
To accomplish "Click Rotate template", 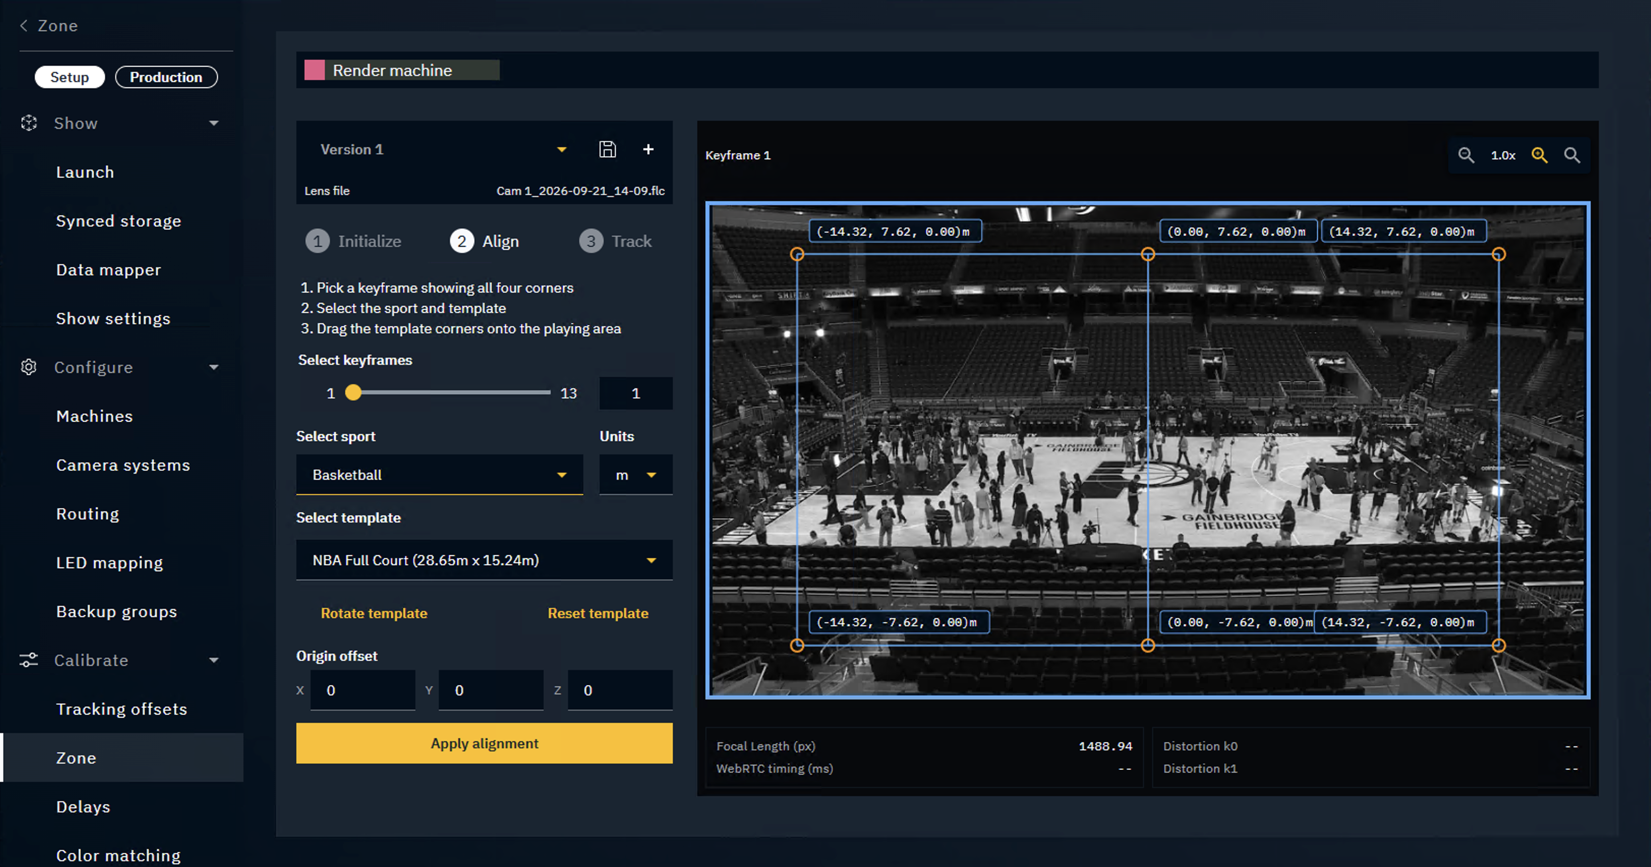I will [374, 613].
